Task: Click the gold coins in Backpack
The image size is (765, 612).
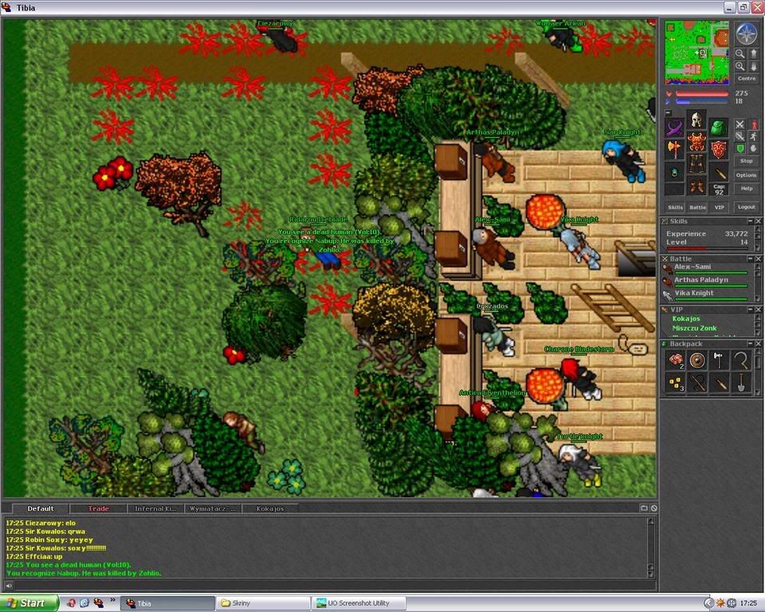Action: (676, 383)
